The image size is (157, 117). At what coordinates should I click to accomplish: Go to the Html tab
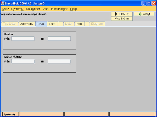pyautogui.click(x=79, y=24)
